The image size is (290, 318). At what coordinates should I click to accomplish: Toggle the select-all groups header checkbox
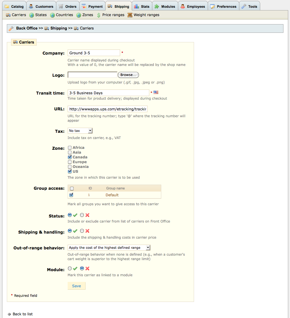(x=72, y=189)
